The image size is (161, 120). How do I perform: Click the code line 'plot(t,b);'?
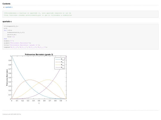12,35
